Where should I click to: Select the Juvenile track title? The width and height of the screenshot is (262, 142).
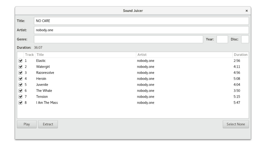(42, 85)
